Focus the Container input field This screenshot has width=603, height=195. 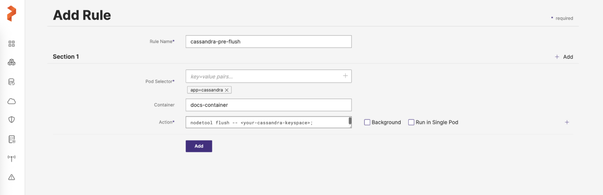pyautogui.click(x=268, y=105)
